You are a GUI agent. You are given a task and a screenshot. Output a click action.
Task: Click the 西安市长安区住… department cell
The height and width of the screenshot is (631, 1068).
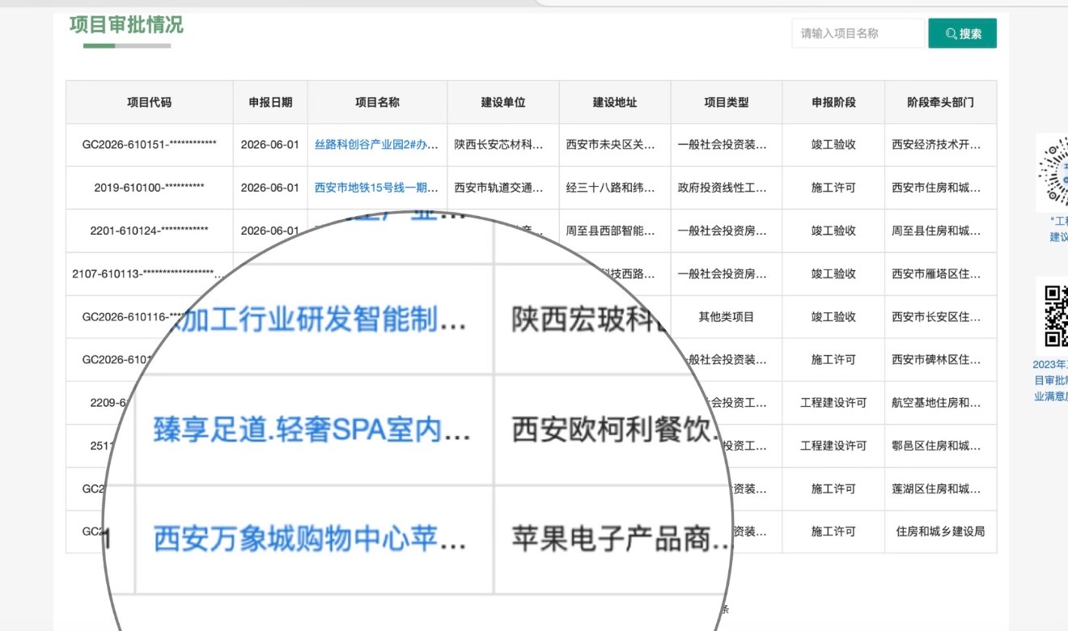[x=937, y=316]
